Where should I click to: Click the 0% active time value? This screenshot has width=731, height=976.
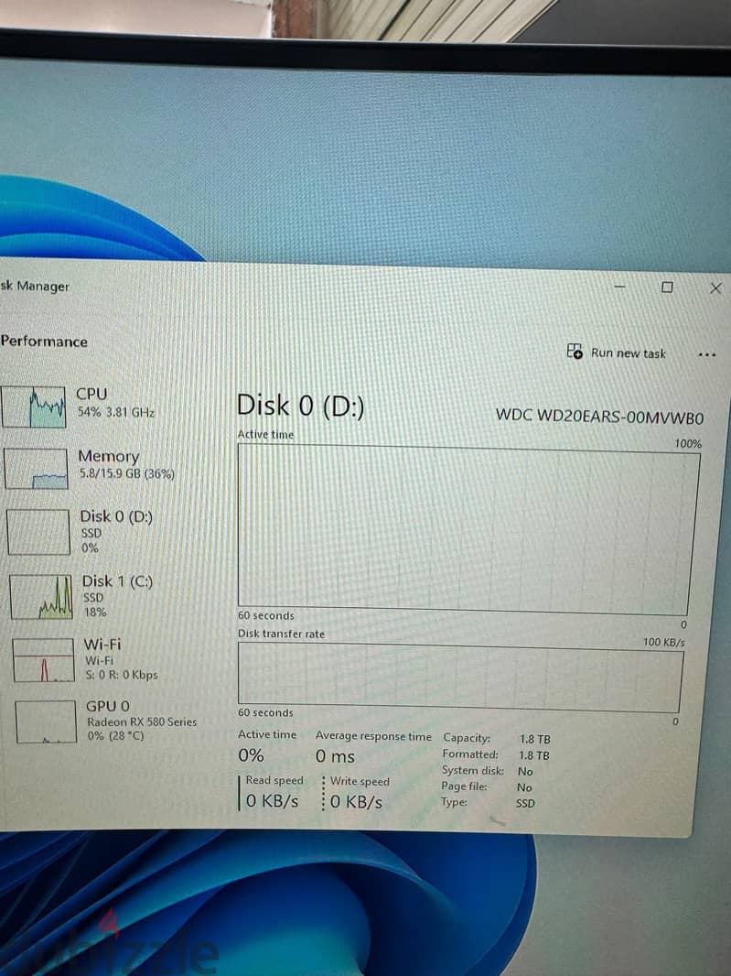(x=251, y=755)
